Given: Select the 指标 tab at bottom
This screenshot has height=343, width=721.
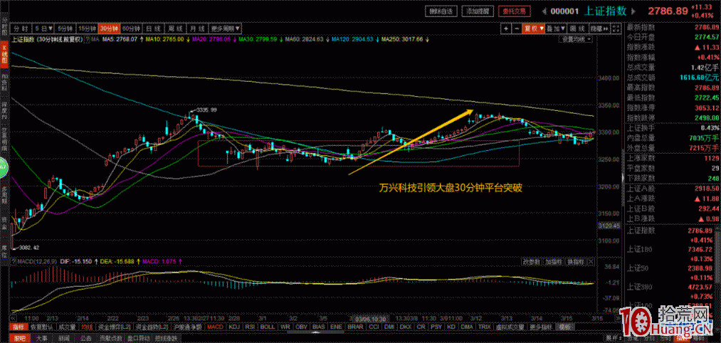Looking at the screenshot, I should tap(19, 327).
